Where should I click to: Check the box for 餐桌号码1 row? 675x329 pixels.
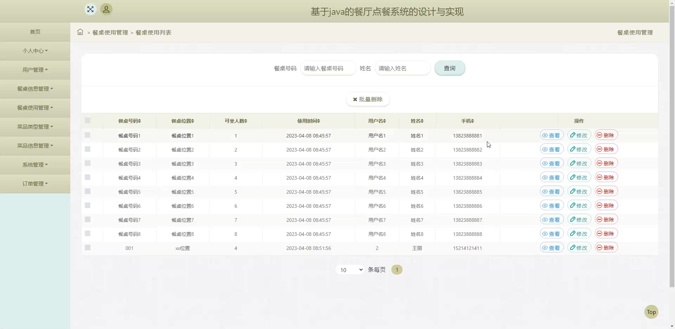[88, 135]
